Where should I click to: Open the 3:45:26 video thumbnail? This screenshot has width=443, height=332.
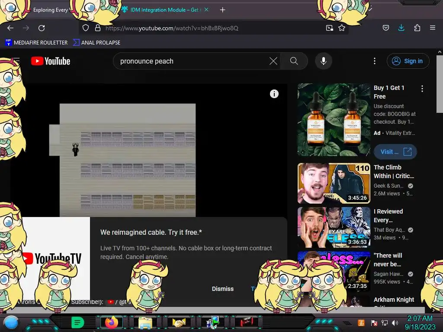(x=334, y=183)
